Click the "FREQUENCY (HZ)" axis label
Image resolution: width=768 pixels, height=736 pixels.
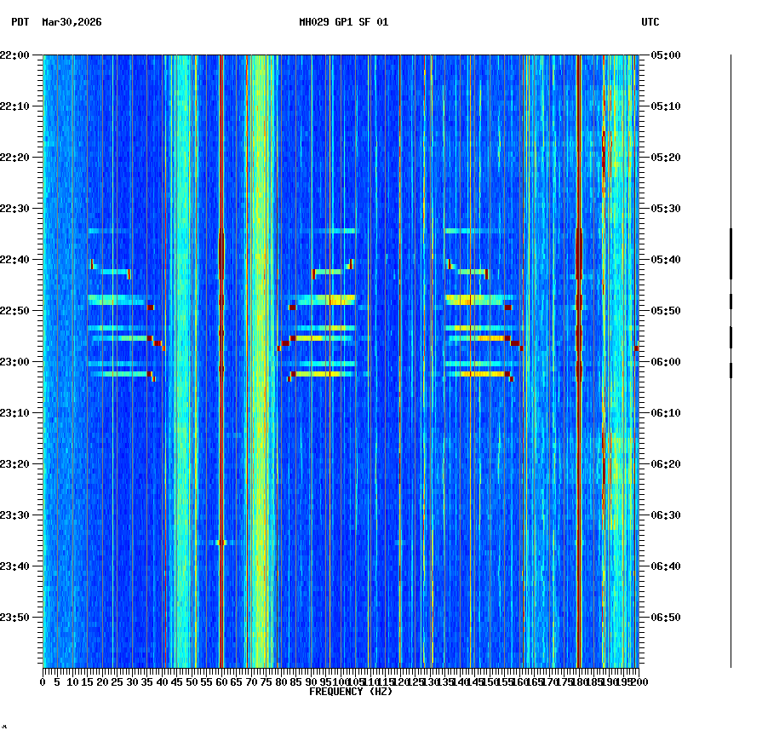(350, 693)
